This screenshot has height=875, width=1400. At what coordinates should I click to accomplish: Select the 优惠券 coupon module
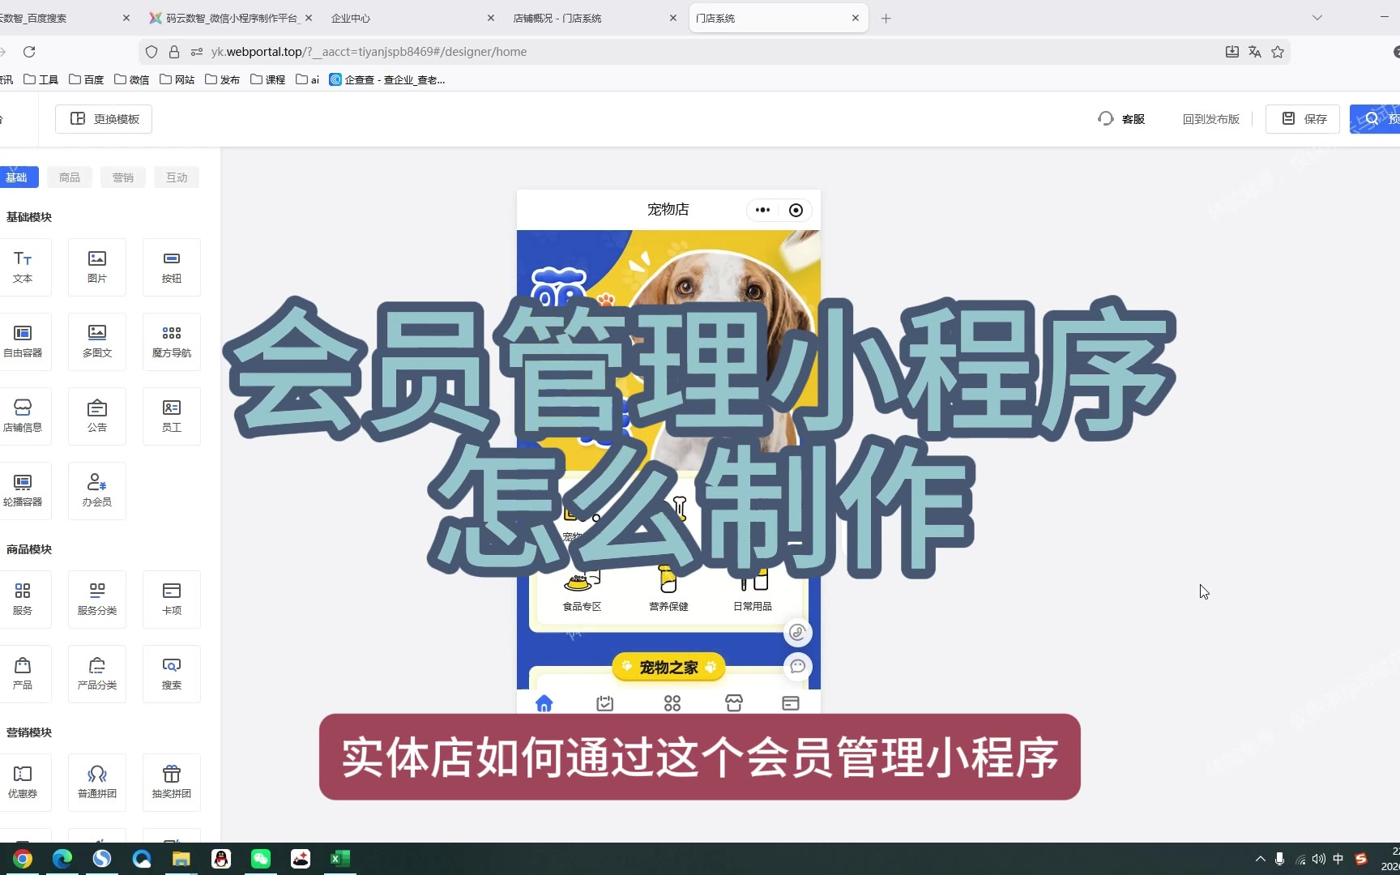[x=23, y=782]
